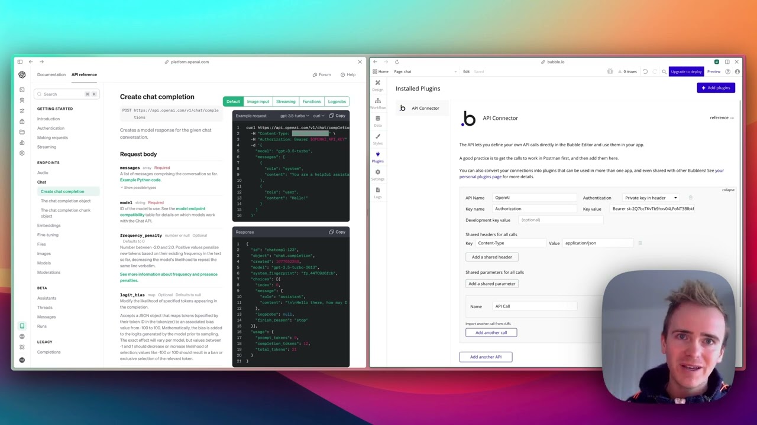Open the Help lifebuoy icon in OpenAI sidebar
Image resolution: width=757 pixels, height=425 pixels.
pos(22,337)
